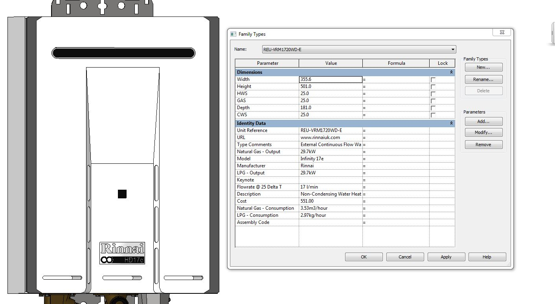Viewport: 555px width, 304px height.
Task: Click the Formula column header
Action: [396, 63]
